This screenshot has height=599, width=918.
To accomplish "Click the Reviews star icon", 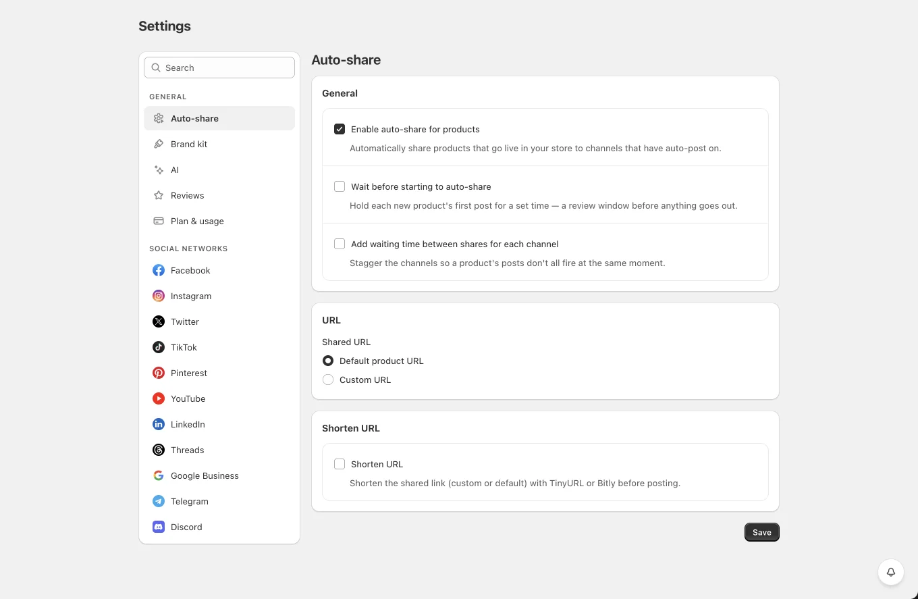I will (x=159, y=195).
